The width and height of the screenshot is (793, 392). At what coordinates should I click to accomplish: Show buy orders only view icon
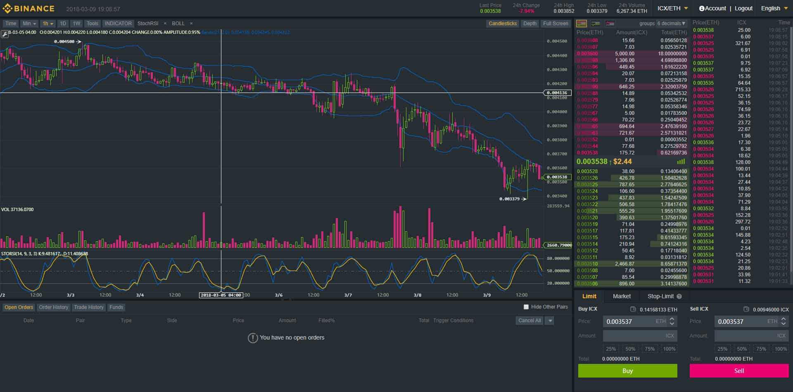pyautogui.click(x=596, y=24)
